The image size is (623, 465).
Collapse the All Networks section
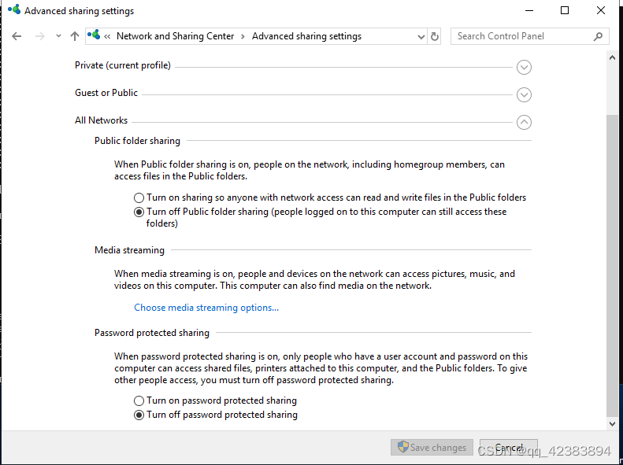pos(524,122)
